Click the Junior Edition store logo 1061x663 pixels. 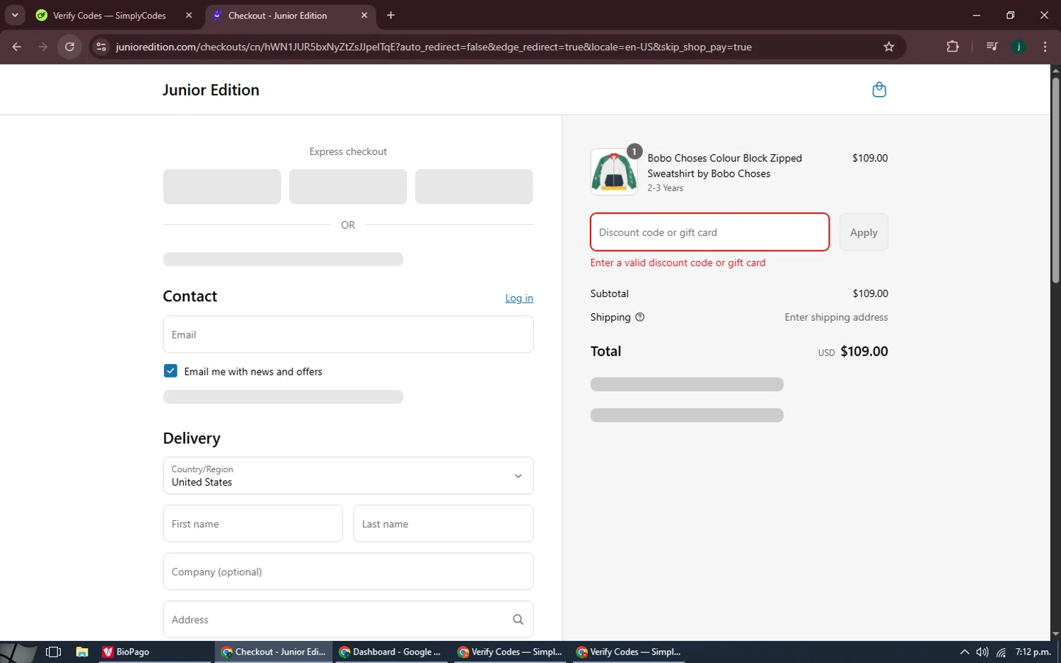211,90
